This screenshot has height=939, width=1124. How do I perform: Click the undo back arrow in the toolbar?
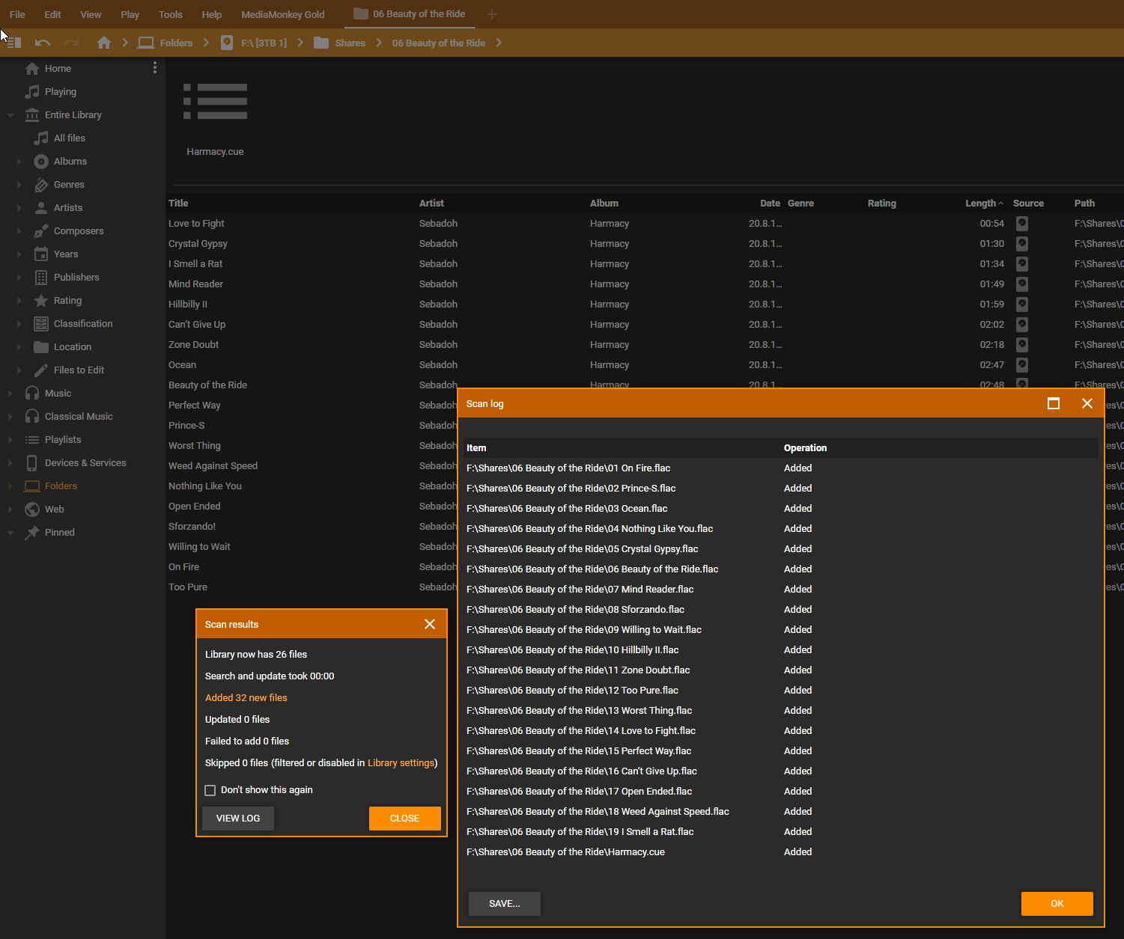43,43
